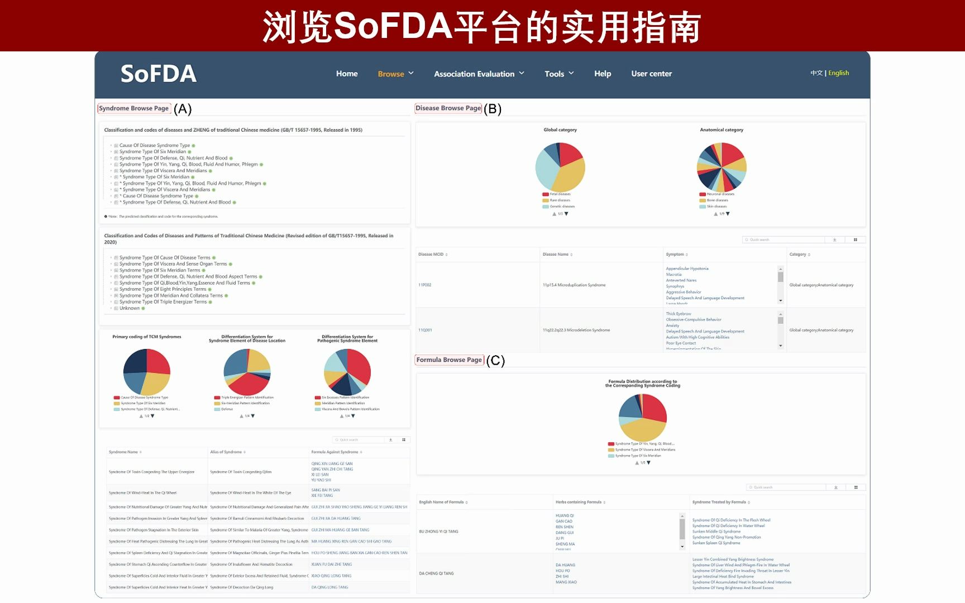Viewport: 965px width, 603px height.
Task: Switch language to English
Action: click(838, 73)
